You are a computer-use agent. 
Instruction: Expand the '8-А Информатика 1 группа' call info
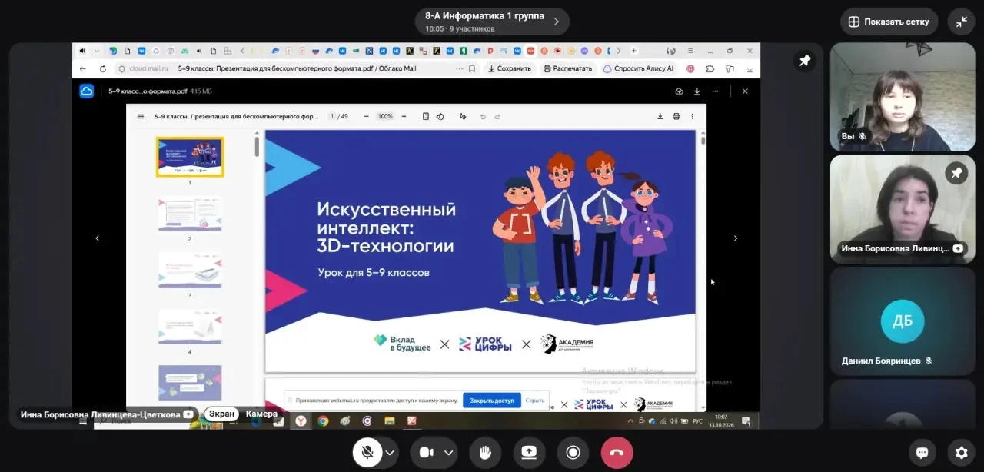point(492,22)
